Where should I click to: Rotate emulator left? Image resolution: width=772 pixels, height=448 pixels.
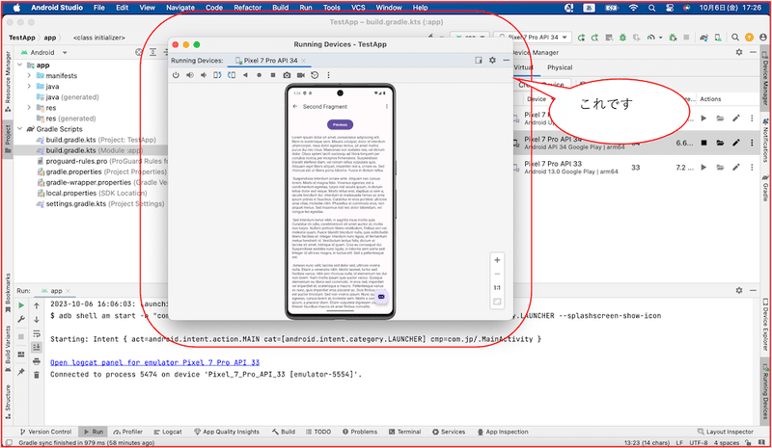[217, 75]
